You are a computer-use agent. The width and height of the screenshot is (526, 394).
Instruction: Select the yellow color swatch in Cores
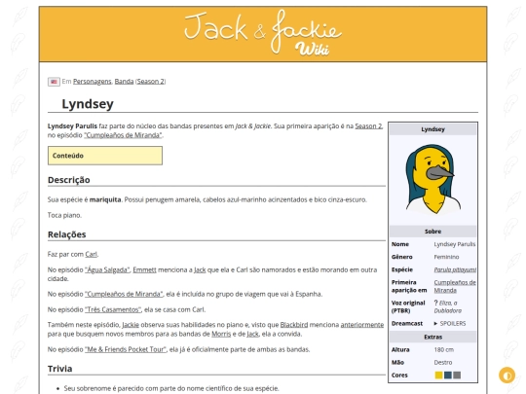click(438, 376)
